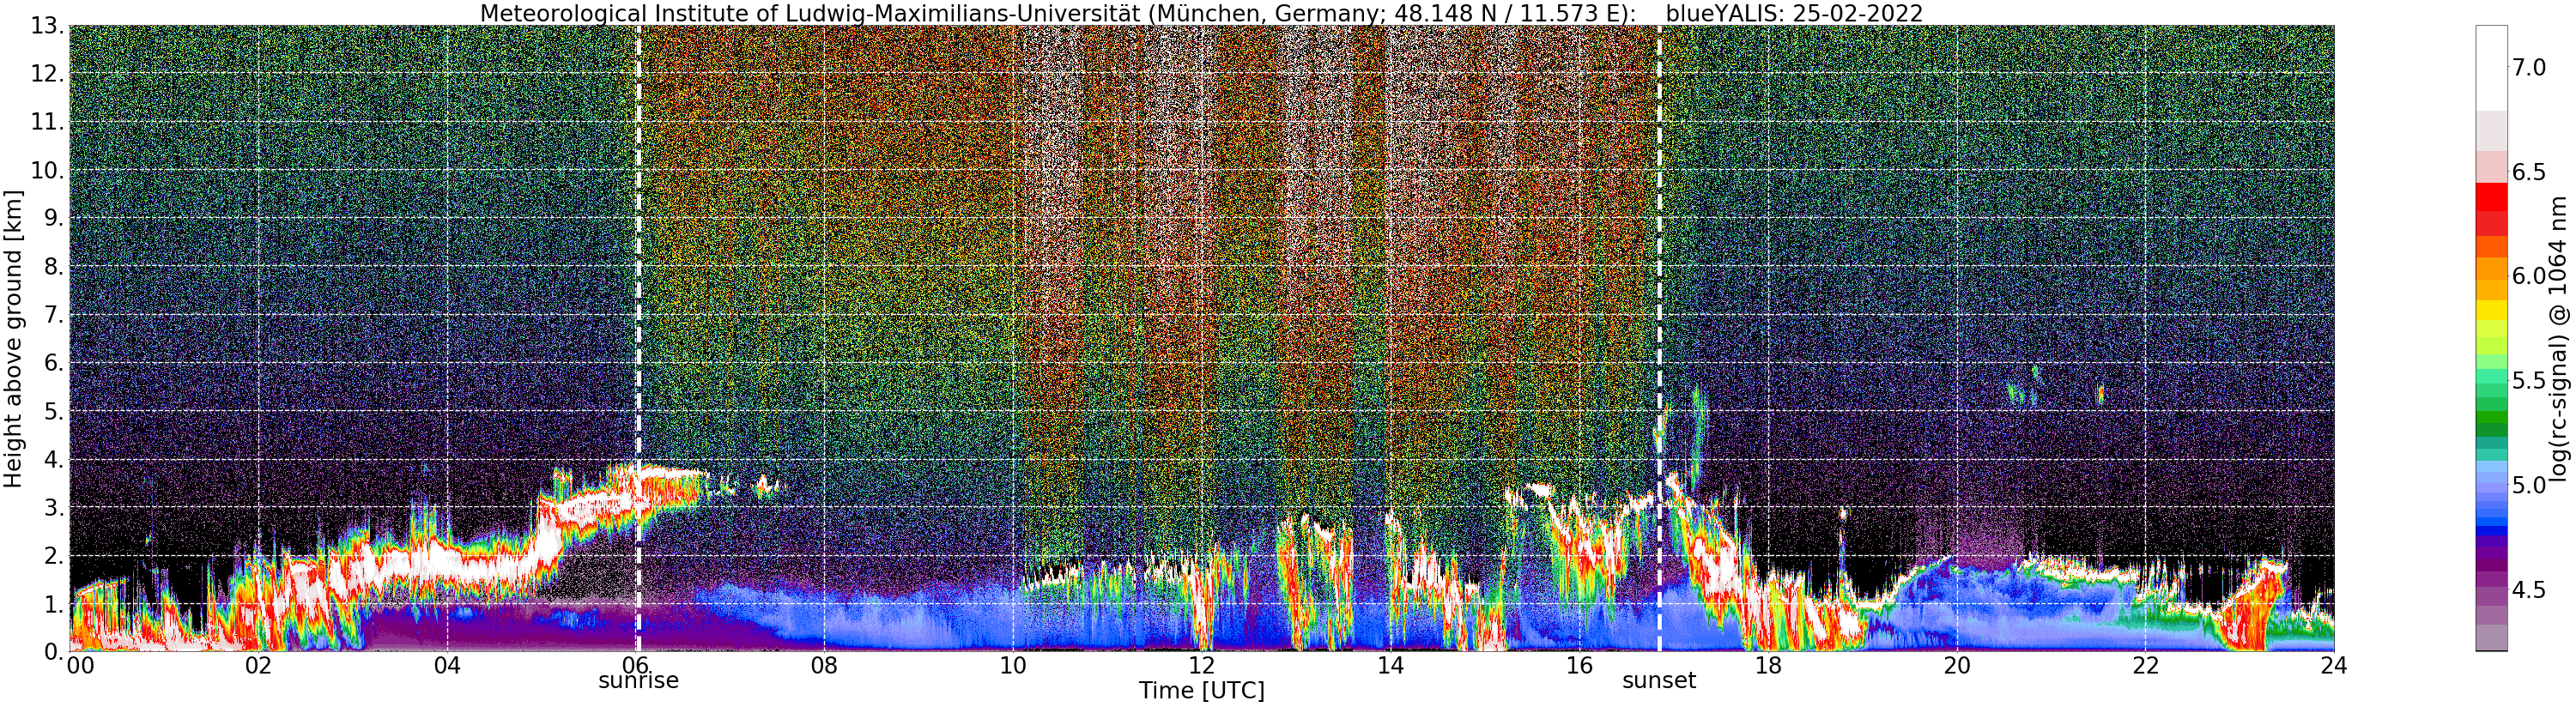
Task: Click the x-axis tick label '18'
Action: 1768,666
